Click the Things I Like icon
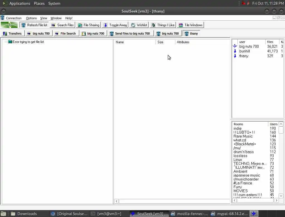Viewport: 285px width, 217px height. (153, 25)
